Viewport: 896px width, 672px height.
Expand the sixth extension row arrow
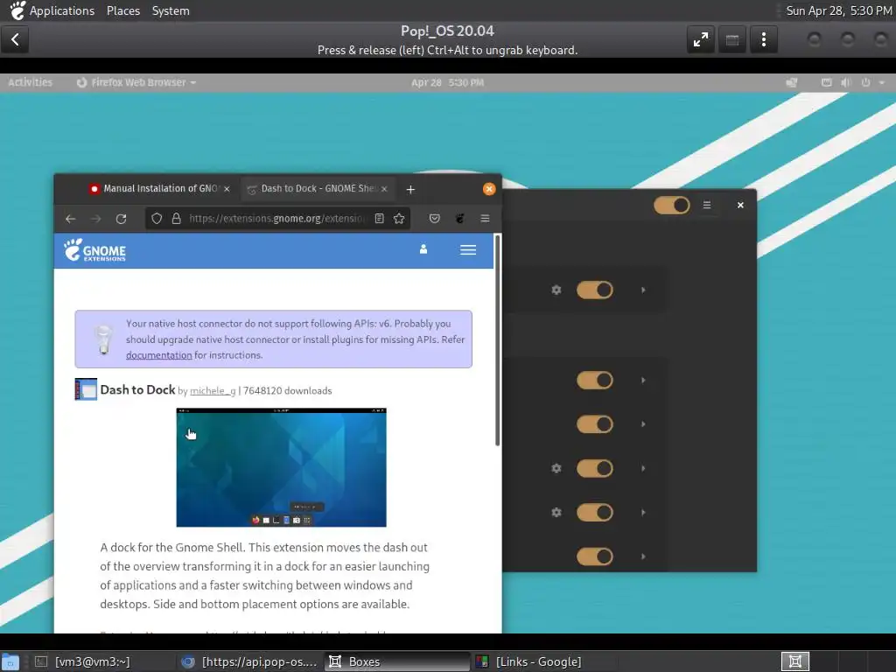pos(643,556)
